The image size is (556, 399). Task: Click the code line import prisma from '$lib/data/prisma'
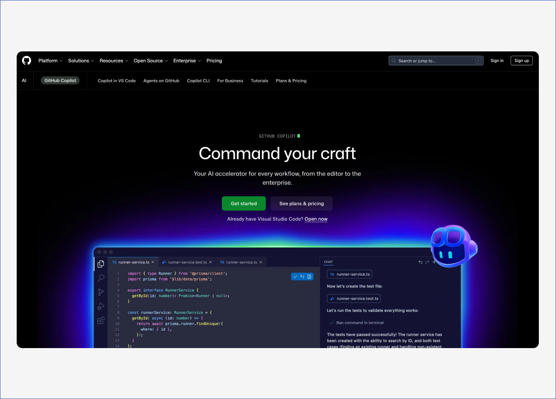[170, 279]
